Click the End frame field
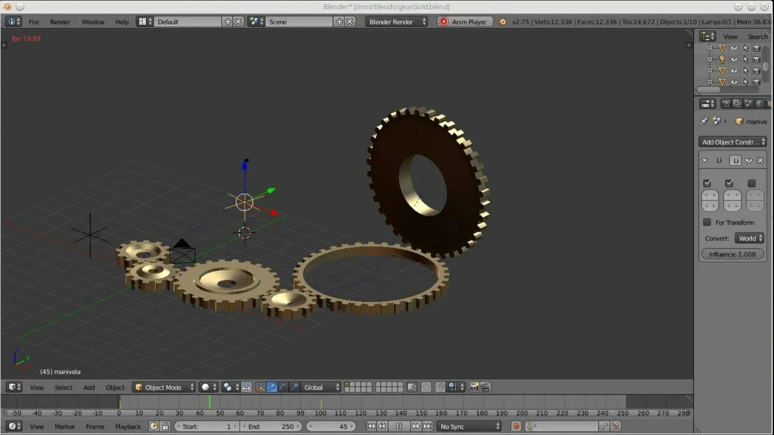Image resolution: width=774 pixels, height=435 pixels. coord(271,427)
